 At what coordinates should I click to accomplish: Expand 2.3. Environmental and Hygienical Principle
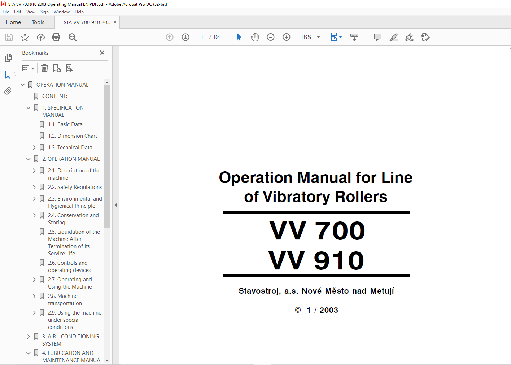pyautogui.click(x=34, y=199)
